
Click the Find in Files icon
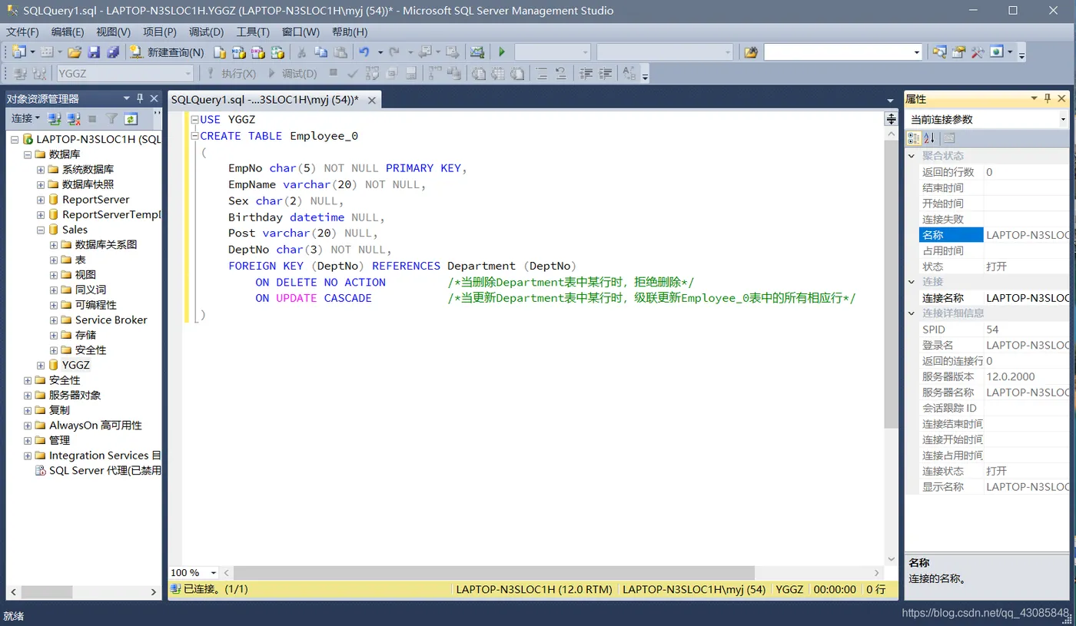pos(751,52)
